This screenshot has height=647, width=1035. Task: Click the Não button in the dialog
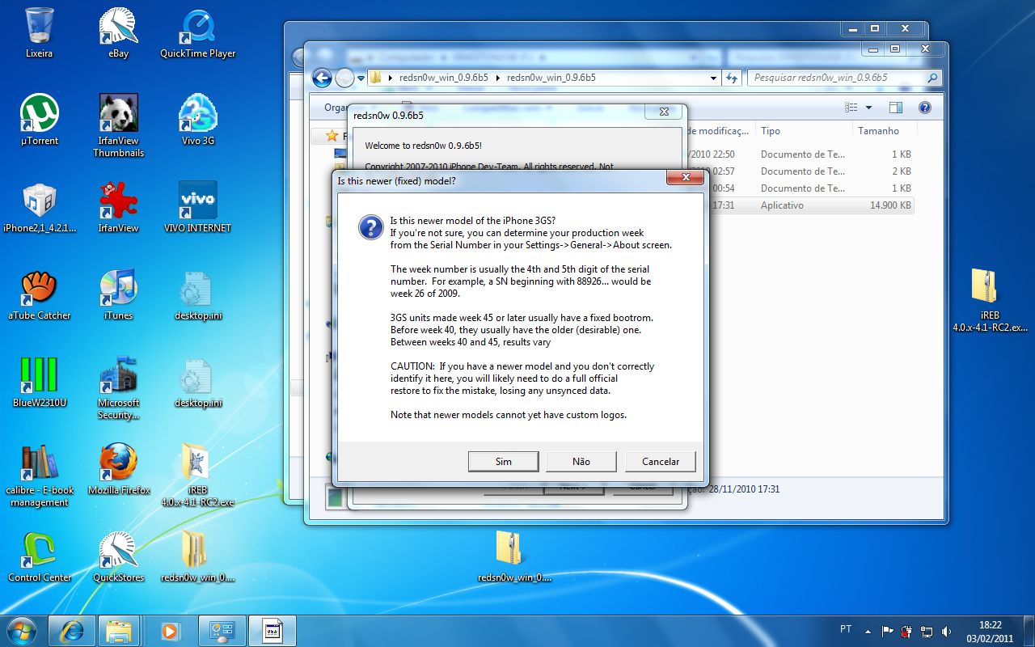point(581,462)
